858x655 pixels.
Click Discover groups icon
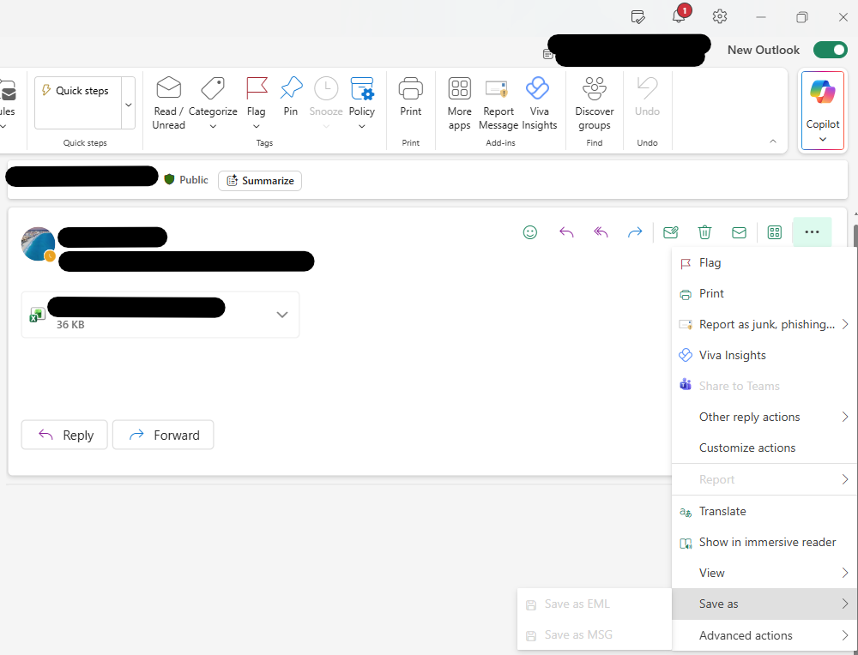point(595,87)
